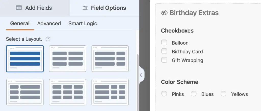Collapse the sidebar using the arrow handle
The image size is (261, 111).
[x=141, y=75]
